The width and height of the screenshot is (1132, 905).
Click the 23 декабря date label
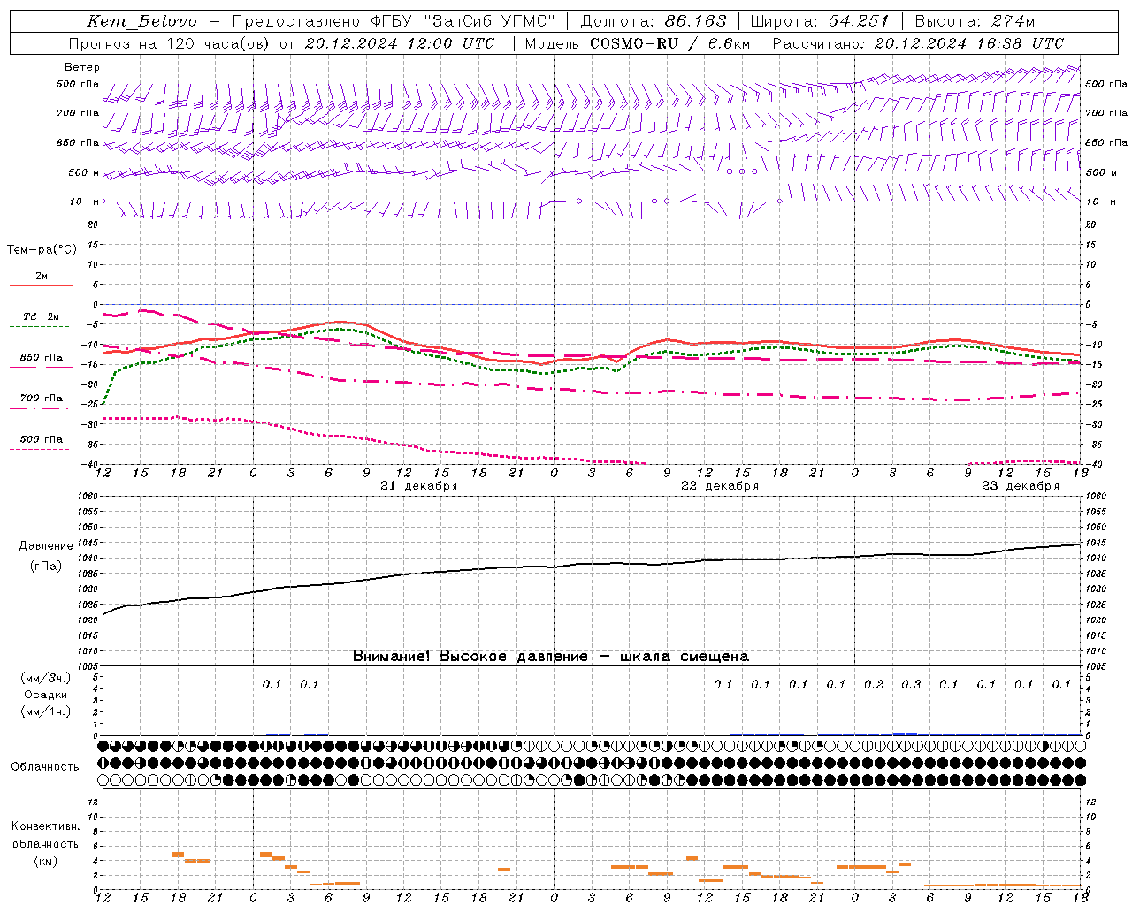pos(1021,485)
